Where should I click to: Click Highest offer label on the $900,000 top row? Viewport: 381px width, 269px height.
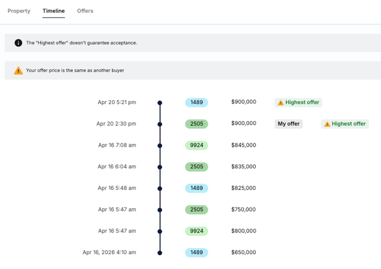(302, 103)
